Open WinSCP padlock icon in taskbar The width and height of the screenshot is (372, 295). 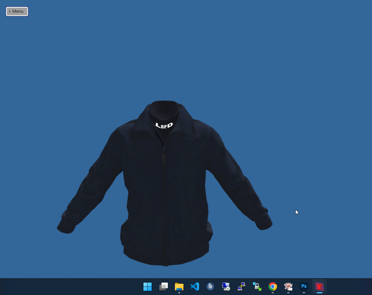(257, 287)
